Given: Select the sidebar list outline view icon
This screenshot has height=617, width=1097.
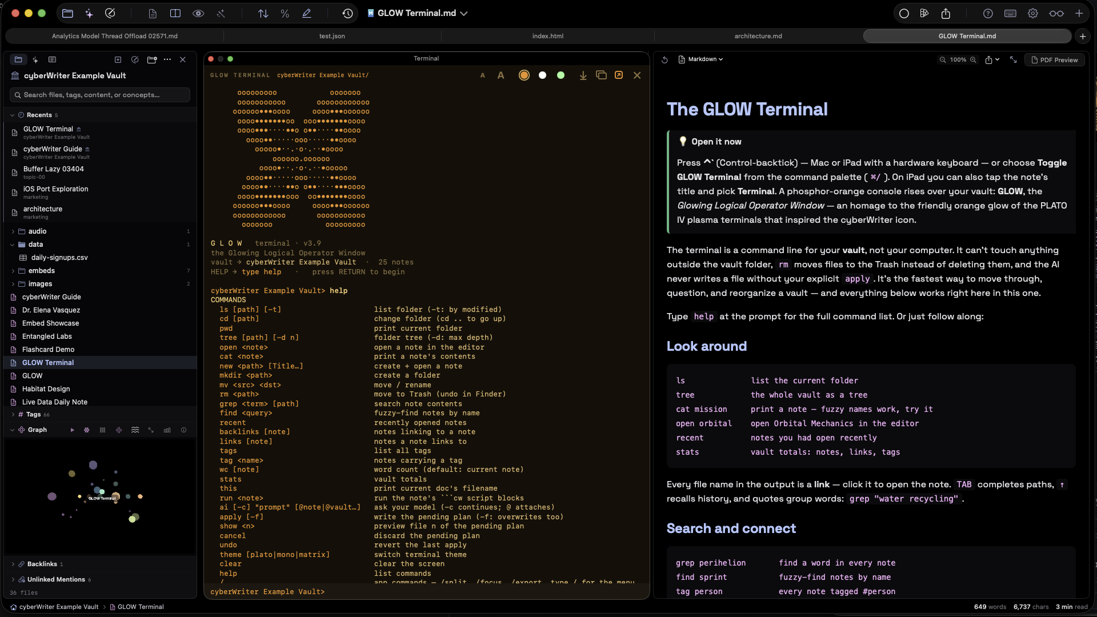Looking at the screenshot, I should click(x=53, y=59).
